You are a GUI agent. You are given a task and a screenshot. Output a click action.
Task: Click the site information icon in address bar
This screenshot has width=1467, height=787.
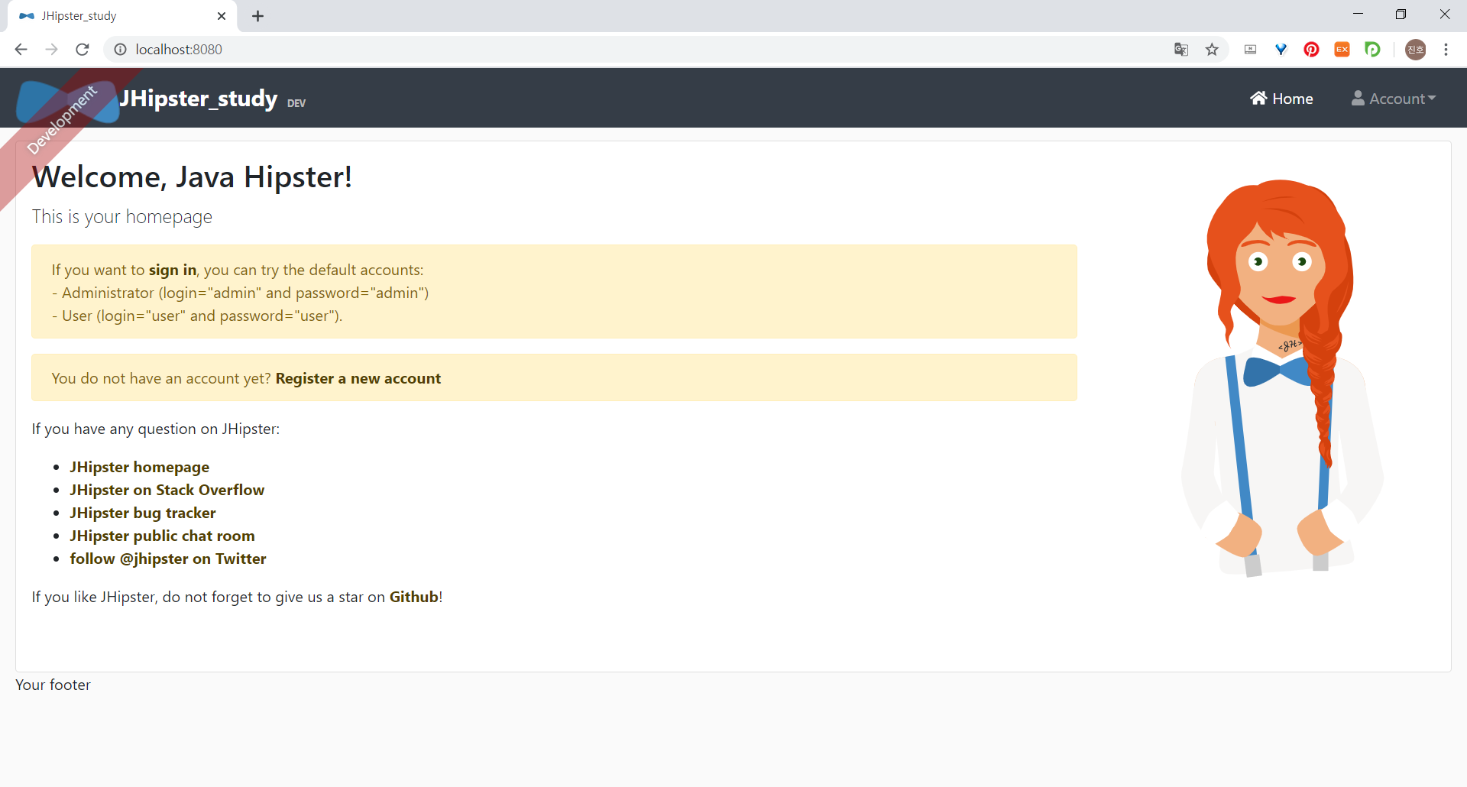[x=120, y=50]
